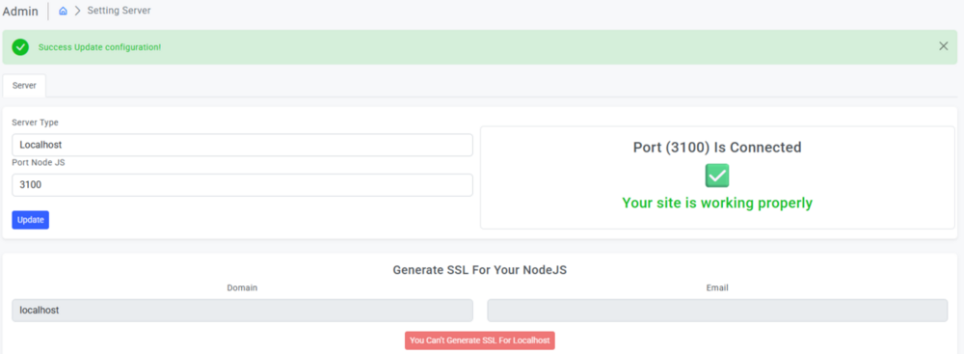The height and width of the screenshot is (354, 964).
Task: Dismiss the success alert with the X
Action: (944, 46)
